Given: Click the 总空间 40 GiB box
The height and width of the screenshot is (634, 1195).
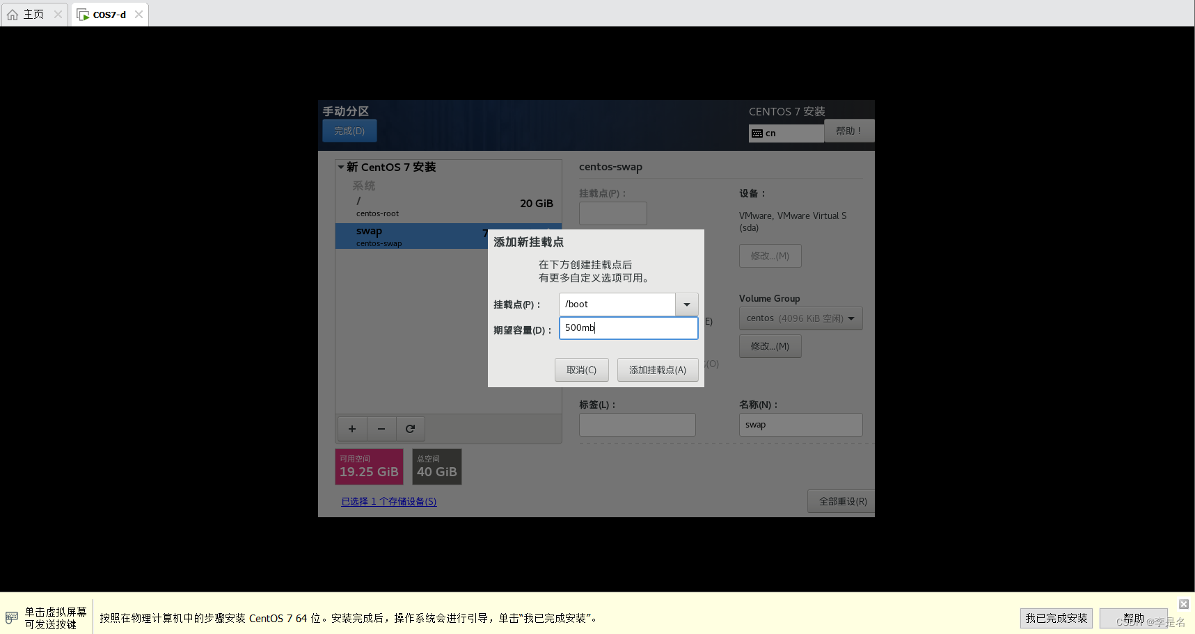Looking at the screenshot, I should [x=436, y=466].
